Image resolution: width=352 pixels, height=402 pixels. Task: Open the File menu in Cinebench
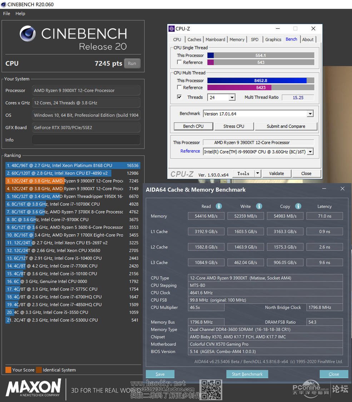point(6,14)
